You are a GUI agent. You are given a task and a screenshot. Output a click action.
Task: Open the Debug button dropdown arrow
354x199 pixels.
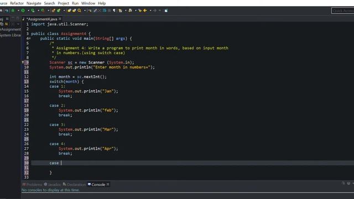(x=18, y=11)
